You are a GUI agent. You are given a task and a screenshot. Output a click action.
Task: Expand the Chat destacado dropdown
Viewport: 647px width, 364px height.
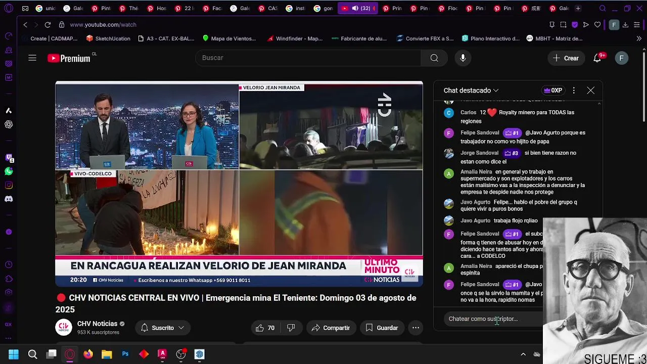tap(471, 90)
